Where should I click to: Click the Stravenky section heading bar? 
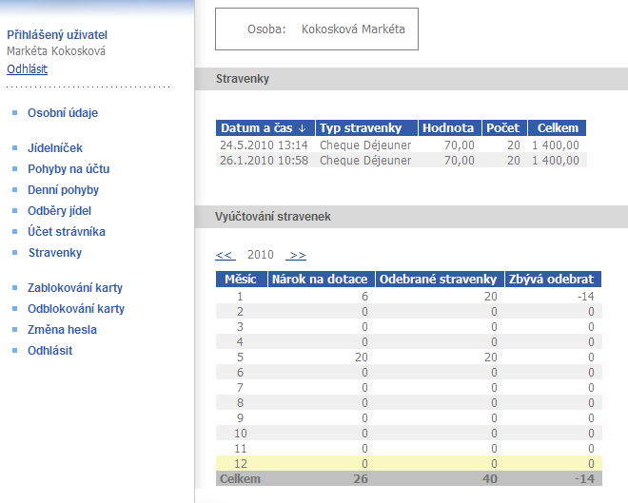click(411, 79)
